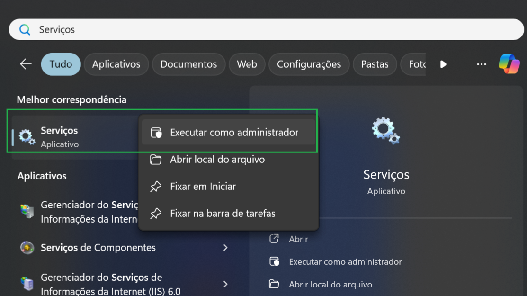527x296 pixels.
Task: Switch to the Aplicativos filter tab
Action: (116, 64)
